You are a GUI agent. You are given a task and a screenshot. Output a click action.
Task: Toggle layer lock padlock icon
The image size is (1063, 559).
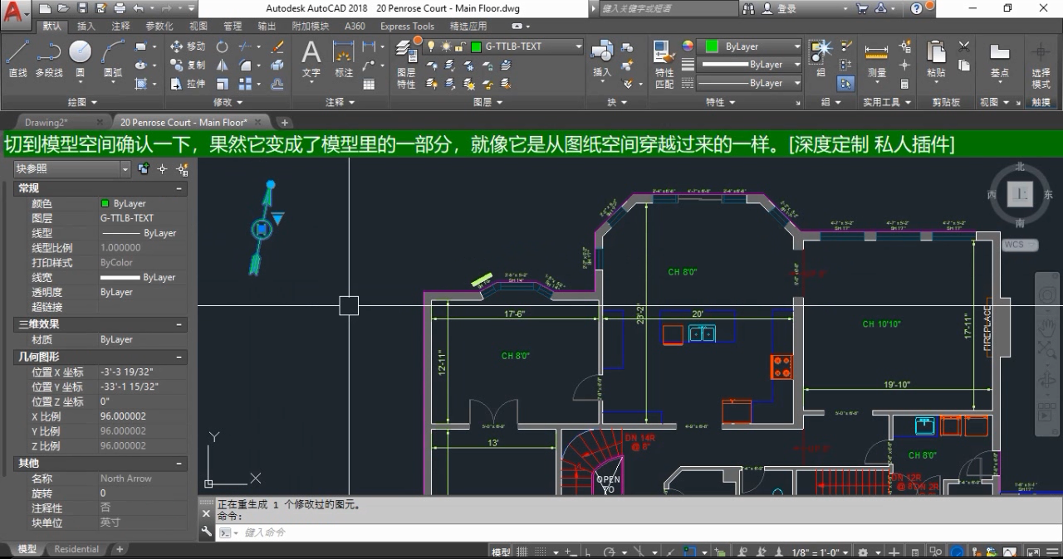coord(459,46)
